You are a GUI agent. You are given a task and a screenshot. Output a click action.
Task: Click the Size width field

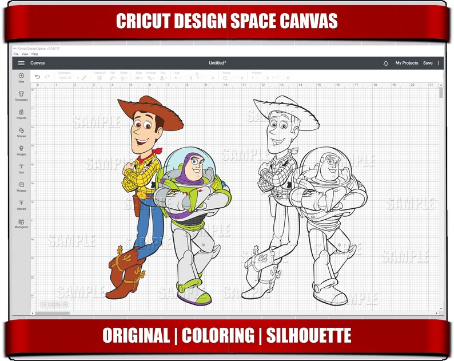tap(184, 78)
